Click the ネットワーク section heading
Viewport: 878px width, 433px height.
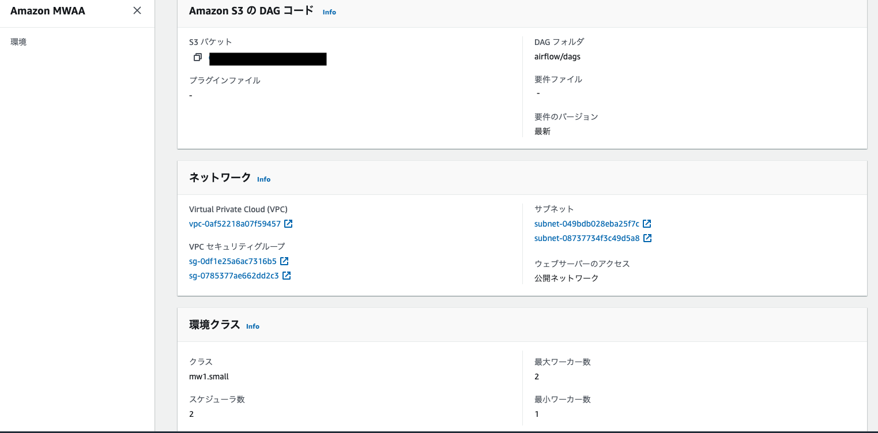[x=220, y=178]
